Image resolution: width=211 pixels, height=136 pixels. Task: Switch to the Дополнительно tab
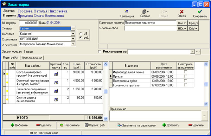tap(32, 58)
